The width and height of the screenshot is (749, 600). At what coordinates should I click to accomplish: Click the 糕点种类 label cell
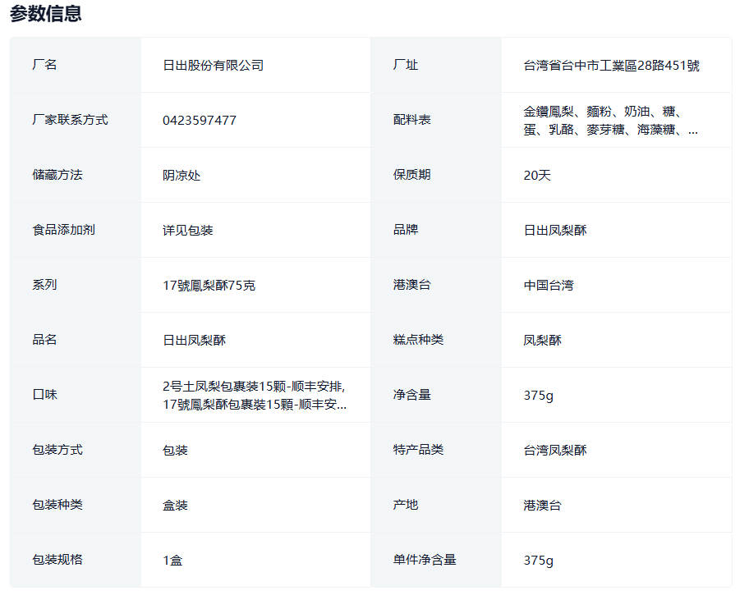418,340
